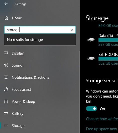This screenshot has height=133, width=118.
Task: Select Storage in the sidebar
Action: [18, 126]
